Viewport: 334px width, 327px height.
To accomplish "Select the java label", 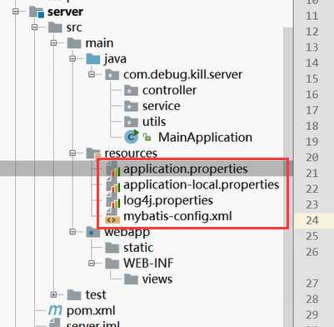I will coord(115,59).
